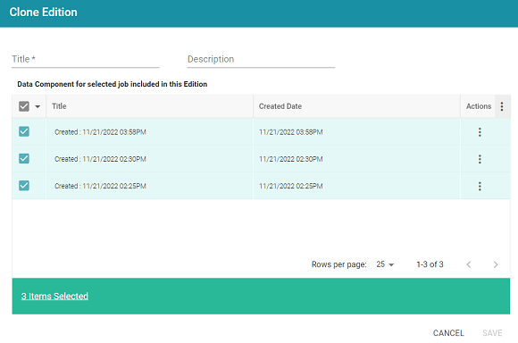Sort by the Created Date column header
Viewport: 518px width, 343px height.
tap(280, 106)
